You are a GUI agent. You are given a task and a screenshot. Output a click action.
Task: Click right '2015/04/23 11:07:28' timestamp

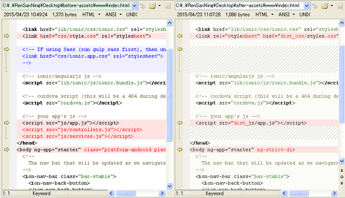tap(199, 14)
